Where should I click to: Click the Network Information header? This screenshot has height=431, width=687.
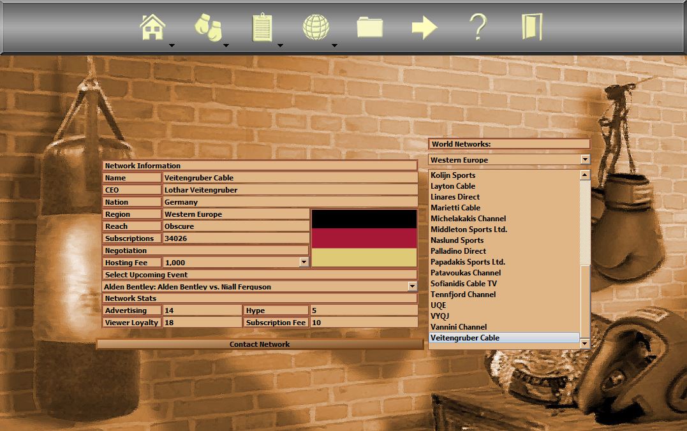pyautogui.click(x=260, y=166)
